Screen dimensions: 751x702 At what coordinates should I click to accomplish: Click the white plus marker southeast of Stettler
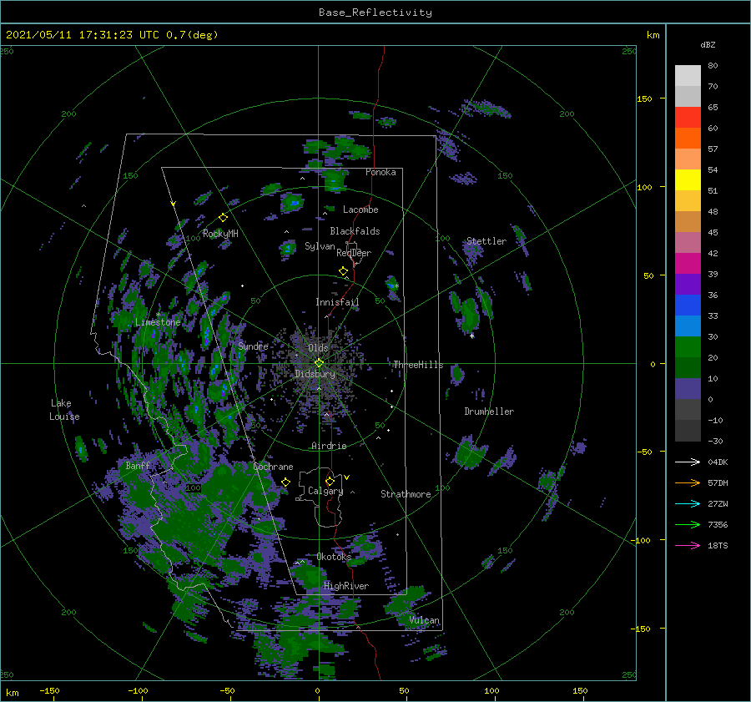pyautogui.click(x=472, y=336)
